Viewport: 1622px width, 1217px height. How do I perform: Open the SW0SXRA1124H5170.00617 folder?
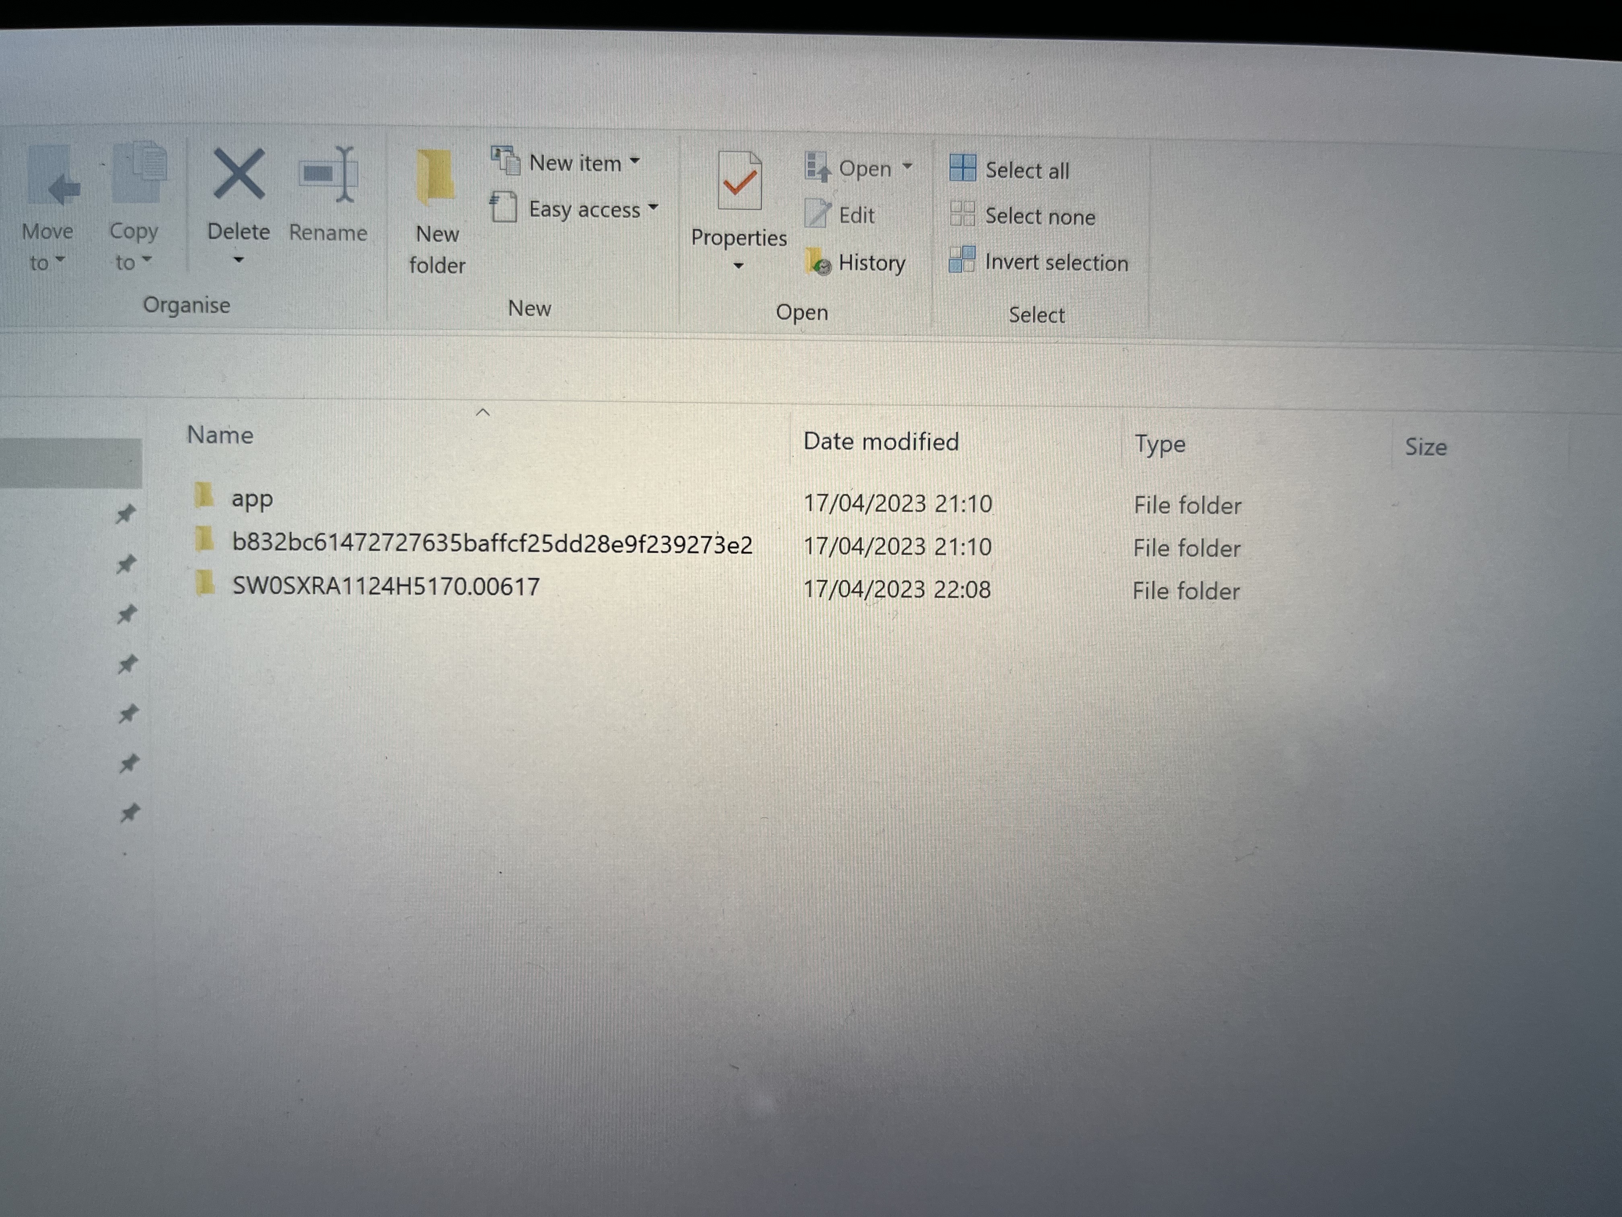[385, 586]
